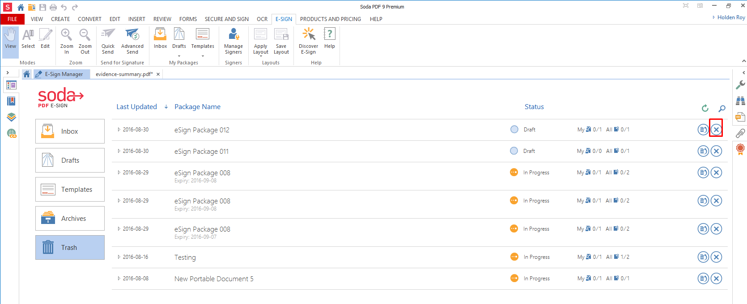Undo the last action
747x304 pixels.
[64, 7]
